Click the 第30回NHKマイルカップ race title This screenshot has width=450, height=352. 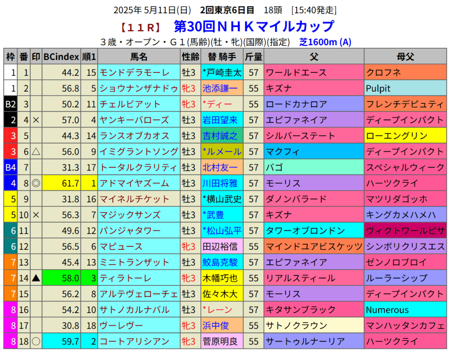pos(254,27)
